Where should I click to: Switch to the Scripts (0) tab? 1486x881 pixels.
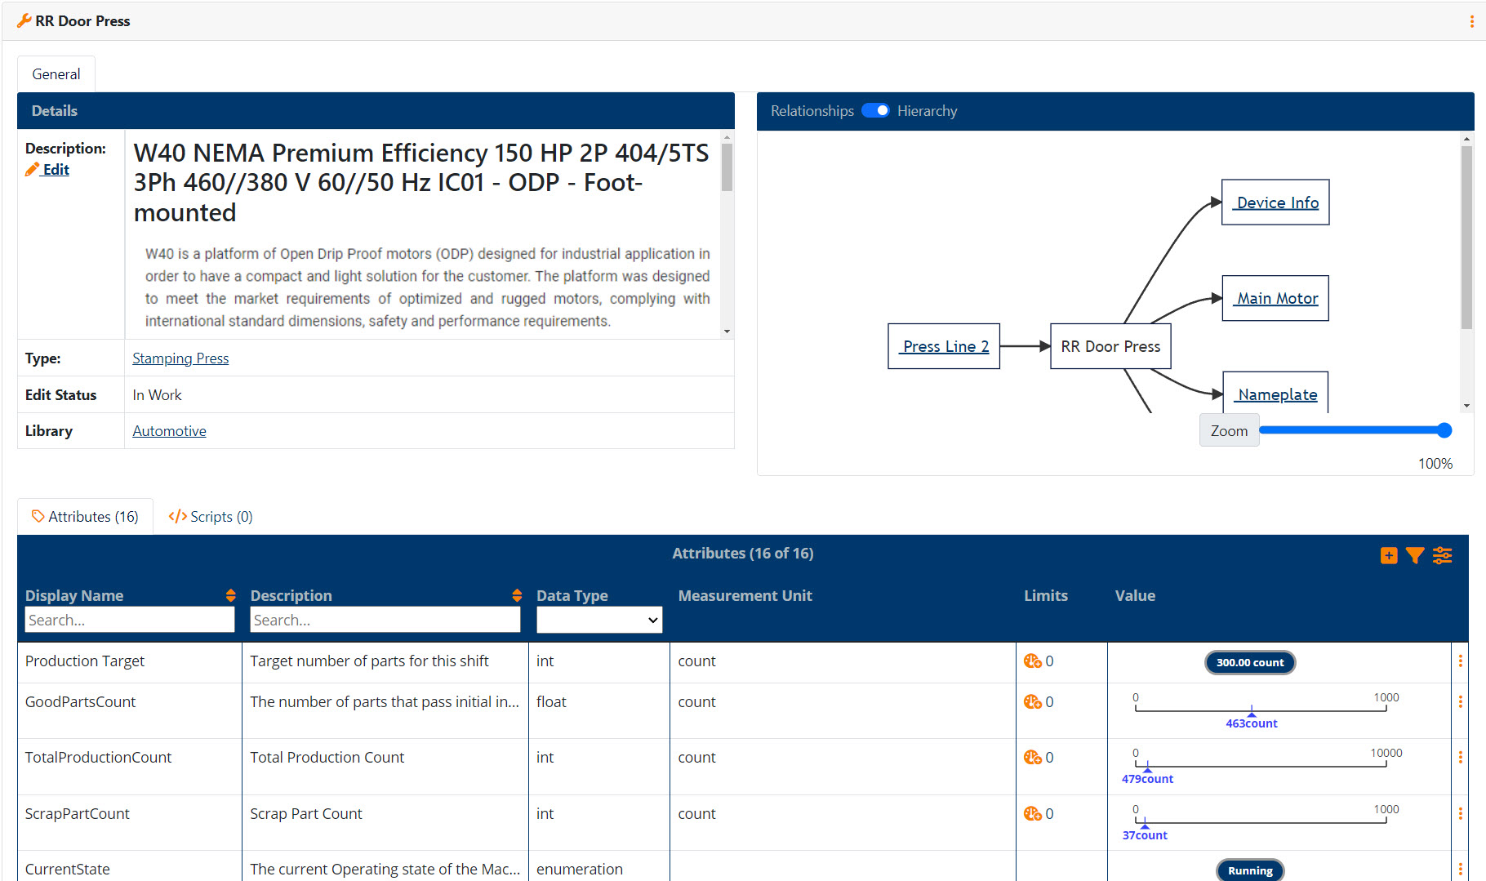(x=211, y=517)
